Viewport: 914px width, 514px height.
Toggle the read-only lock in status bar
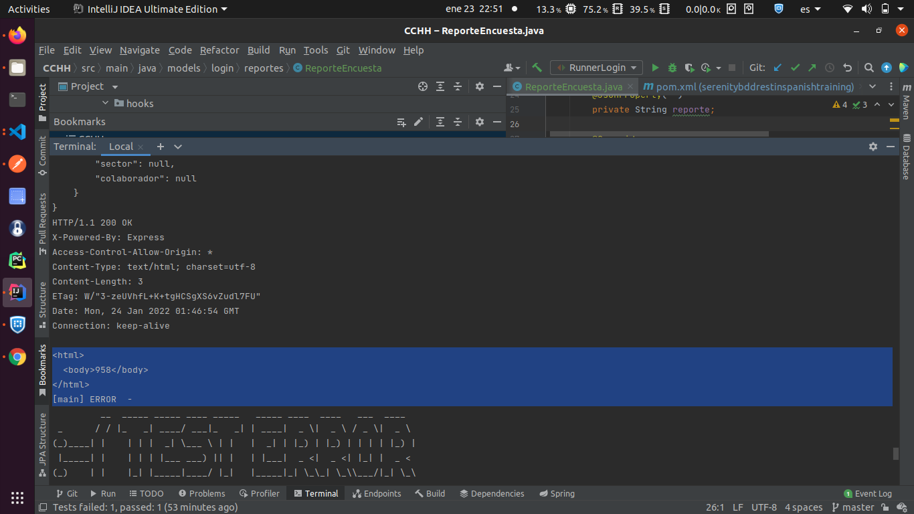[885, 507]
